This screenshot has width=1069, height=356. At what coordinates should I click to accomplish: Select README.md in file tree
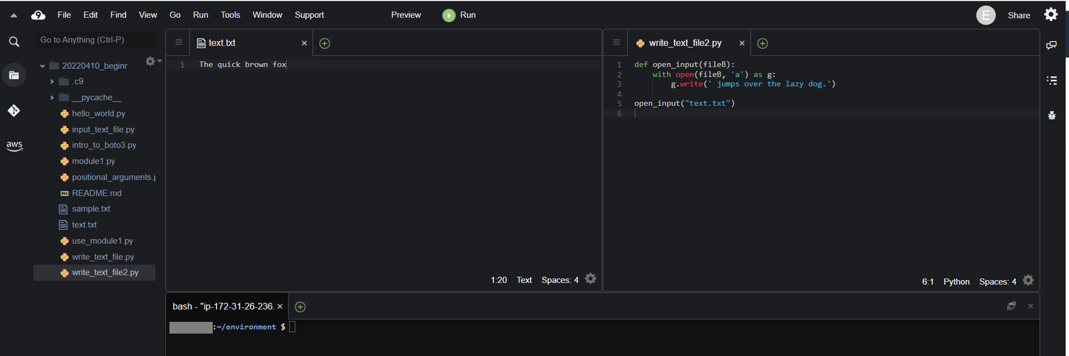pyautogui.click(x=97, y=193)
